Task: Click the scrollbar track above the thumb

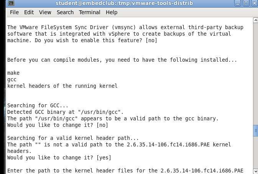Action: (x=256, y=74)
